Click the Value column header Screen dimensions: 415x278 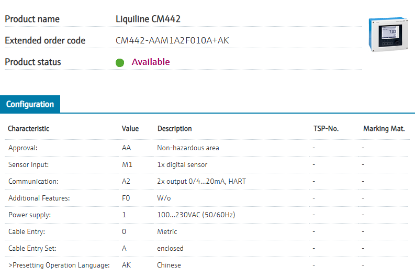coord(130,128)
